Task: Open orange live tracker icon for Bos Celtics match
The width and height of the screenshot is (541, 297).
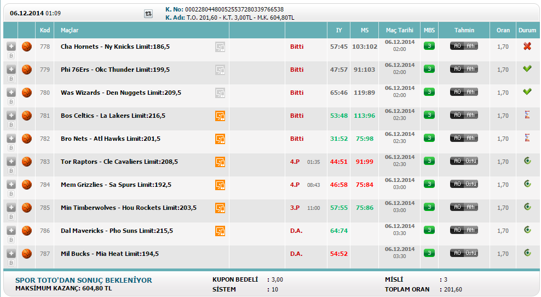Action: (220, 116)
